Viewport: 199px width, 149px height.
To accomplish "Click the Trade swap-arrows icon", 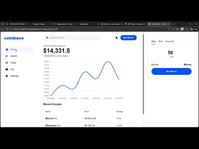I will click(7, 63).
